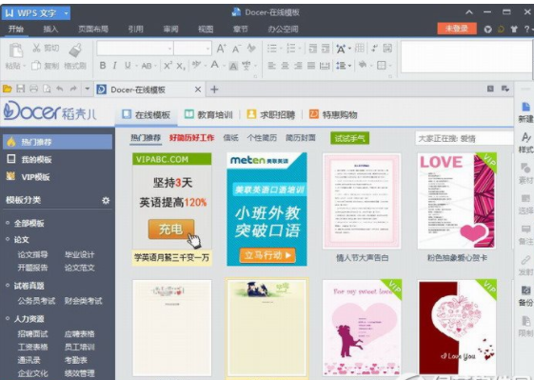Select 全部模板 category
Viewport: 534px width, 380px height.
click(x=29, y=224)
